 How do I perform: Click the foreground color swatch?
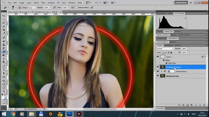point(3,97)
